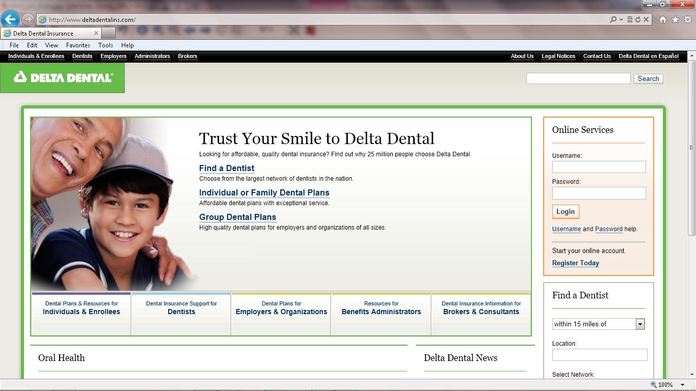Open Favorites star icon

pos(675,19)
